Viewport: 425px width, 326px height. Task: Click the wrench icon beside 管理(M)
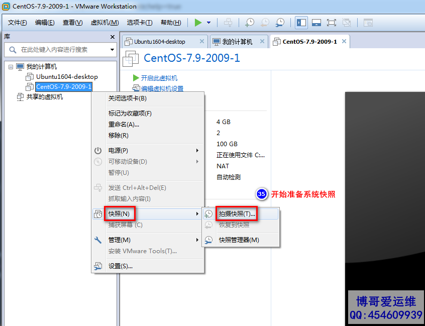point(98,240)
